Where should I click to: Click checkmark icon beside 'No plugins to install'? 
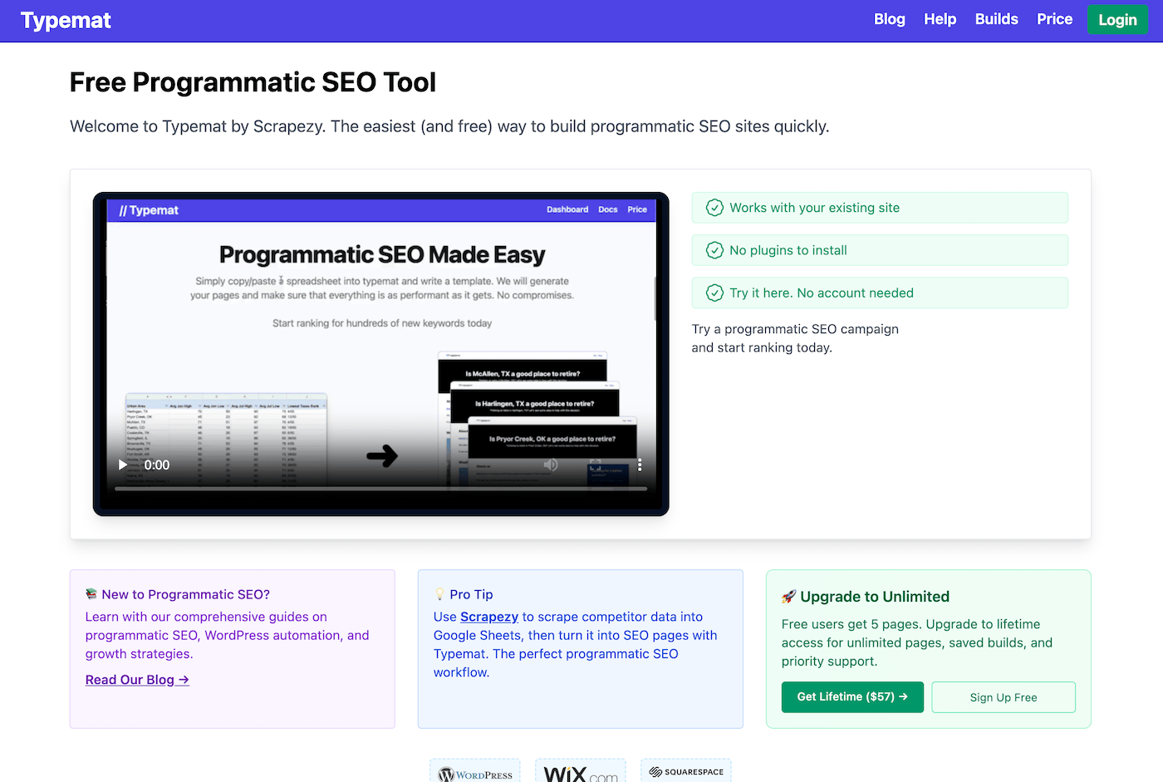[714, 250]
